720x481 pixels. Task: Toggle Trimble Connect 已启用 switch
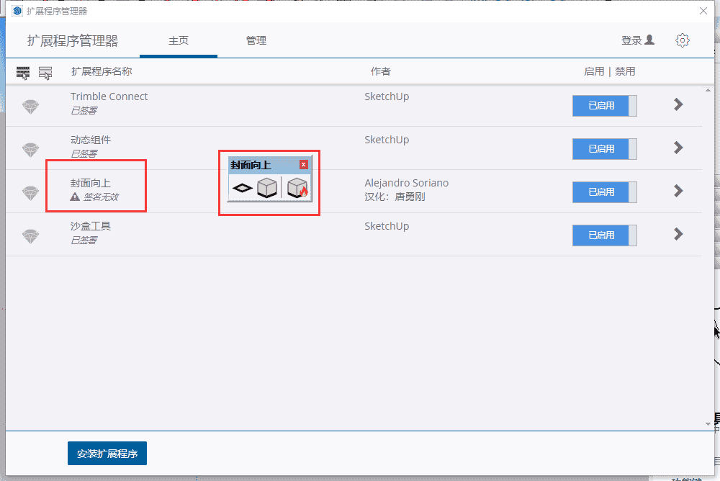pyautogui.click(x=604, y=106)
